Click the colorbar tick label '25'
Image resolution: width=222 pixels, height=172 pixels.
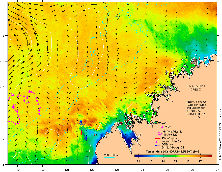pos(175,161)
